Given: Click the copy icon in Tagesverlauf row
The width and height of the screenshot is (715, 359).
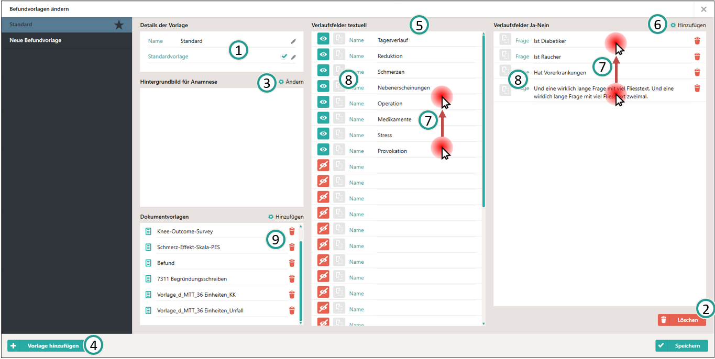Looking at the screenshot, I should [x=339, y=40].
